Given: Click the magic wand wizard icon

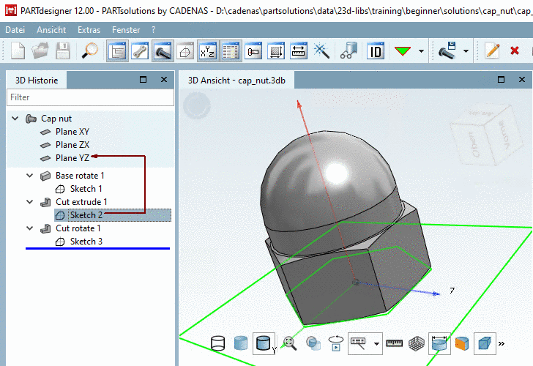Looking at the screenshot, I should click(x=321, y=51).
